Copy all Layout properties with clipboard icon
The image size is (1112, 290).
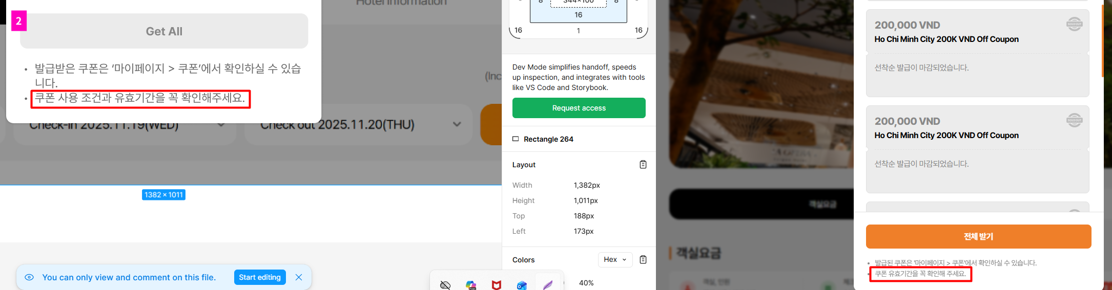coord(643,164)
